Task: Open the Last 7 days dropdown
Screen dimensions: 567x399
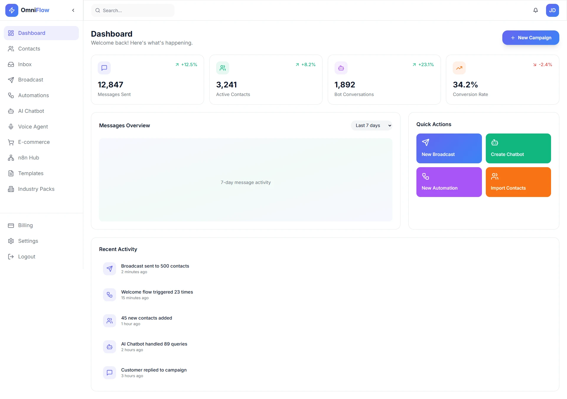Action: [372, 126]
